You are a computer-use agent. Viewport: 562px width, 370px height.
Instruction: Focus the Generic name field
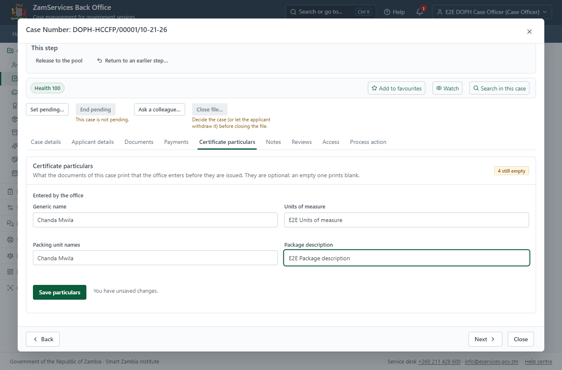pyautogui.click(x=155, y=220)
